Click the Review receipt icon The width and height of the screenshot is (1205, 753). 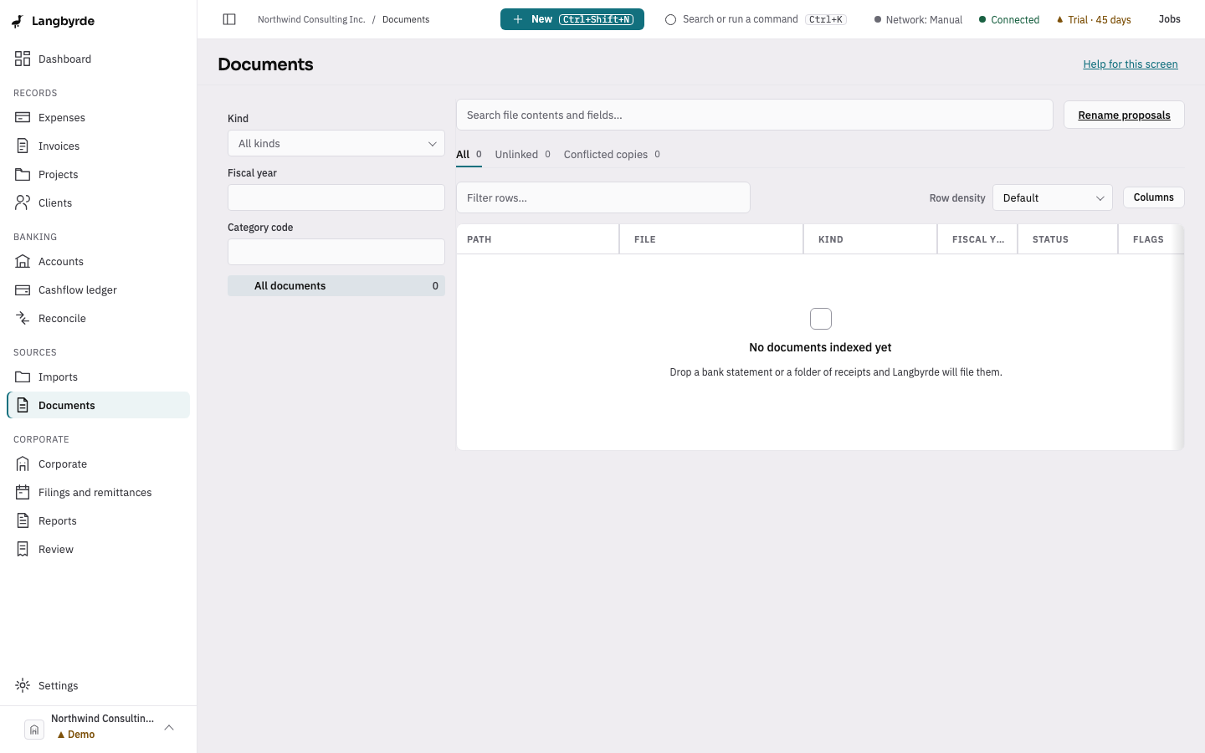[23, 549]
